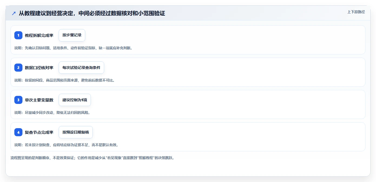The image size is (376, 182).
Task: Click the 建议控制为1项 chip
Action: pos(75,100)
